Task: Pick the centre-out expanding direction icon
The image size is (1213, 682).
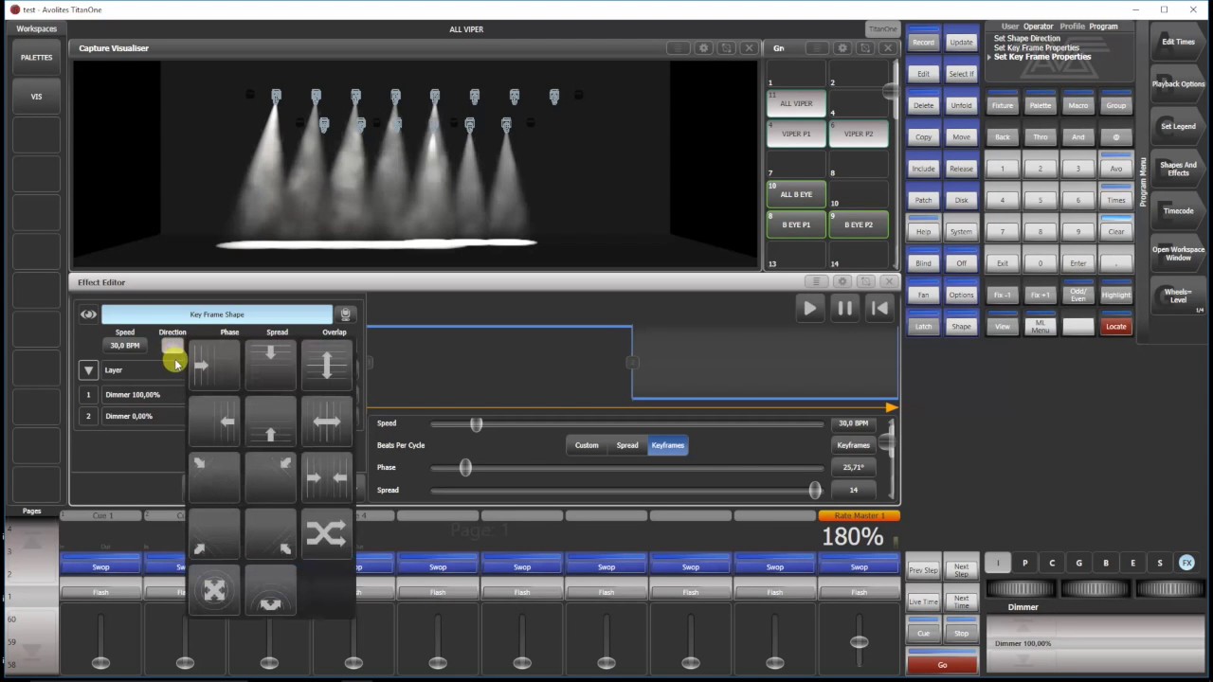Action: point(214,590)
